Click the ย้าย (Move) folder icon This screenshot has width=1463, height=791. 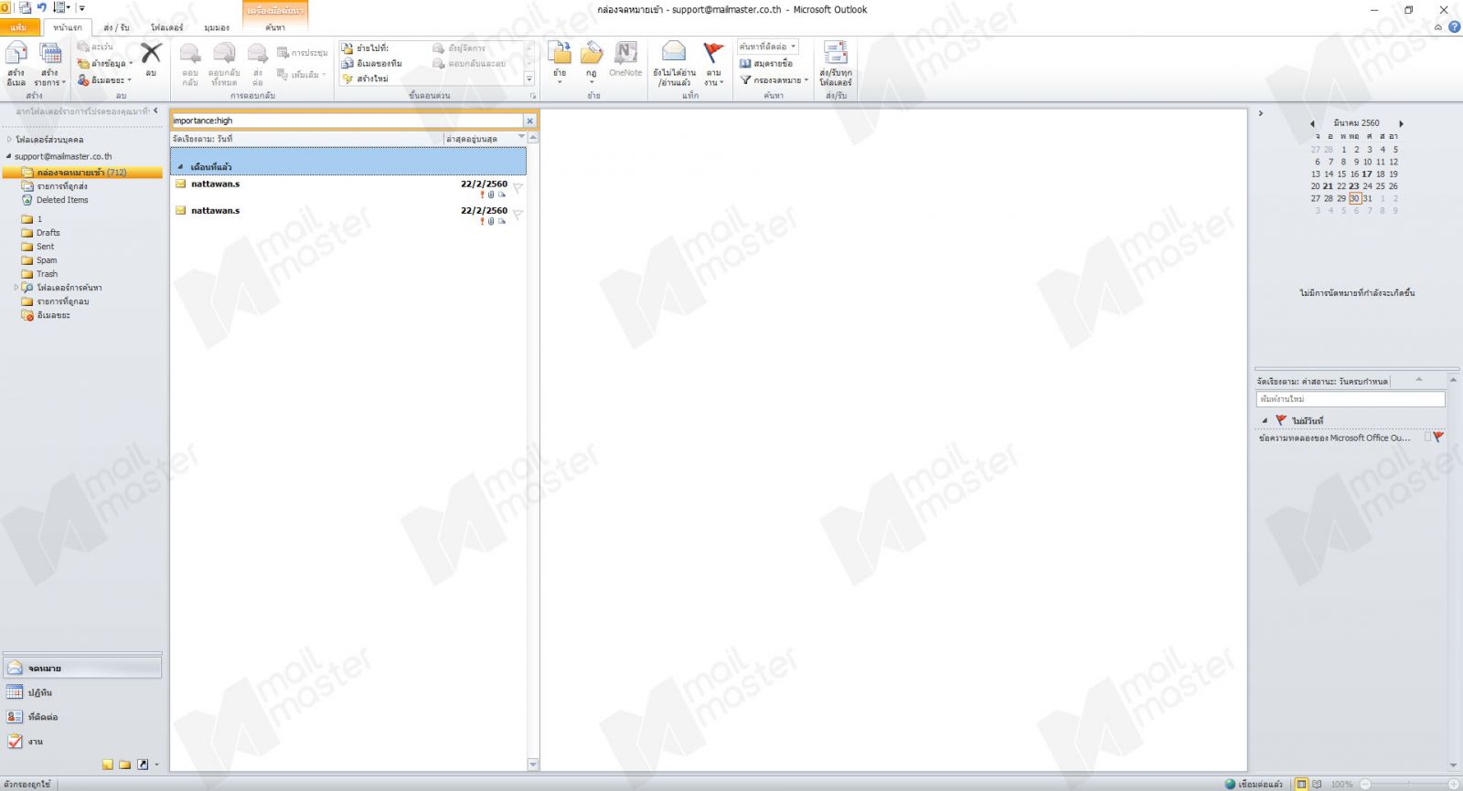tap(560, 53)
